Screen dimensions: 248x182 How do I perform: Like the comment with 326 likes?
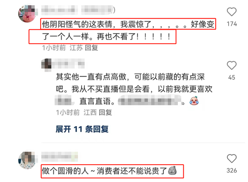[x=232, y=158]
